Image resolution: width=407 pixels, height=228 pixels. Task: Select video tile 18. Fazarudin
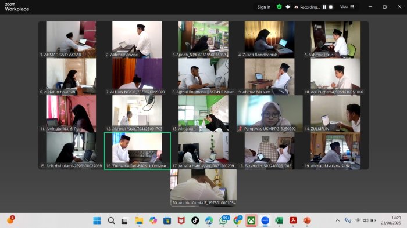click(x=269, y=150)
